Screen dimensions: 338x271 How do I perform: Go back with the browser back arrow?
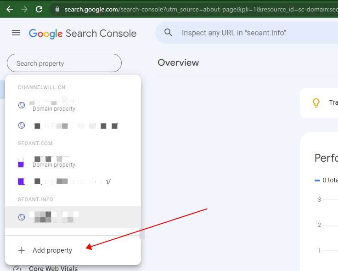(x=10, y=9)
